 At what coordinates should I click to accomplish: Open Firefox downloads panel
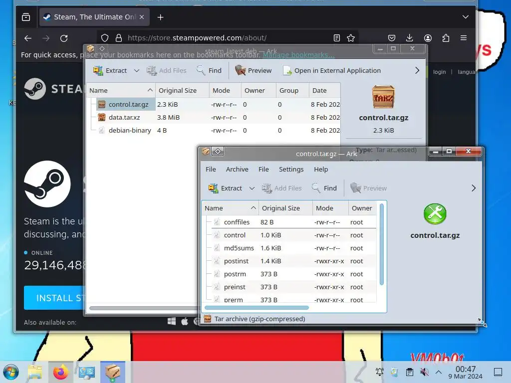[410, 38]
